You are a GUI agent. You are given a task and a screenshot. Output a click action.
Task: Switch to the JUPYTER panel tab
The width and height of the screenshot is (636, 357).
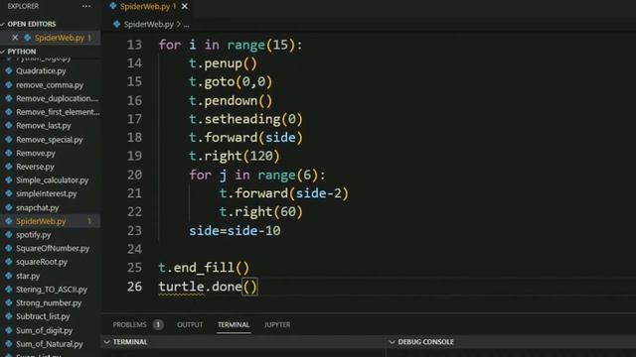click(x=277, y=324)
